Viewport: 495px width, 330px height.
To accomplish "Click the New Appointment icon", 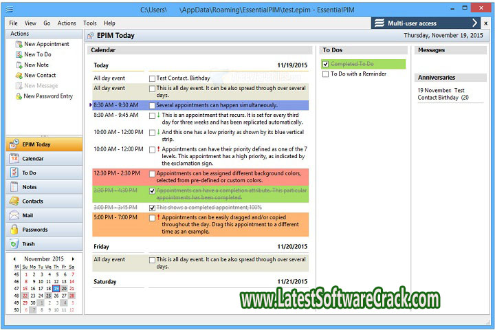I will tap(18, 44).
